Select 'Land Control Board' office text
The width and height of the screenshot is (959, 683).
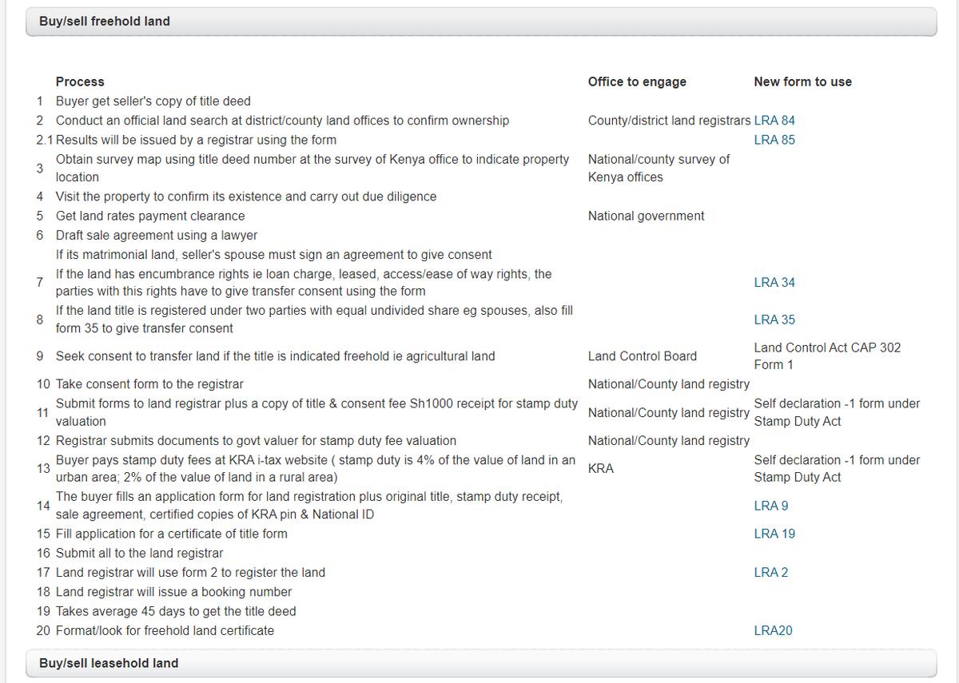tap(643, 356)
